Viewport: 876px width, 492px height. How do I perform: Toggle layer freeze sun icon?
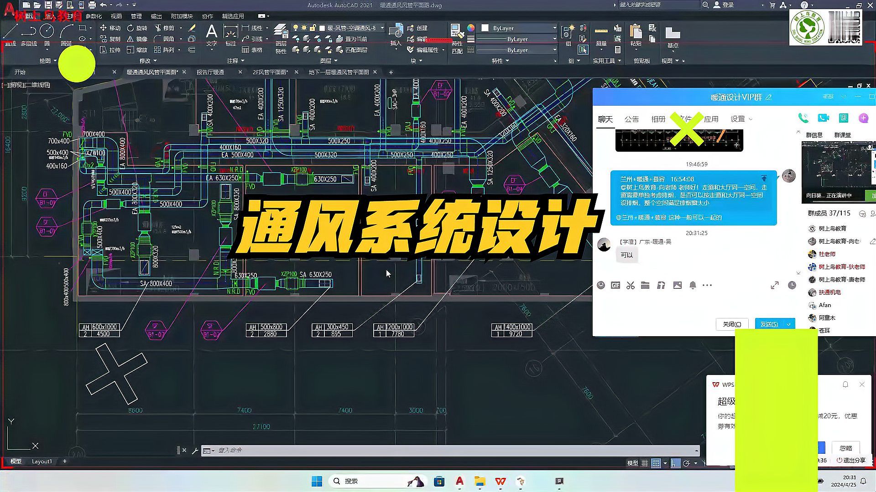click(x=304, y=28)
